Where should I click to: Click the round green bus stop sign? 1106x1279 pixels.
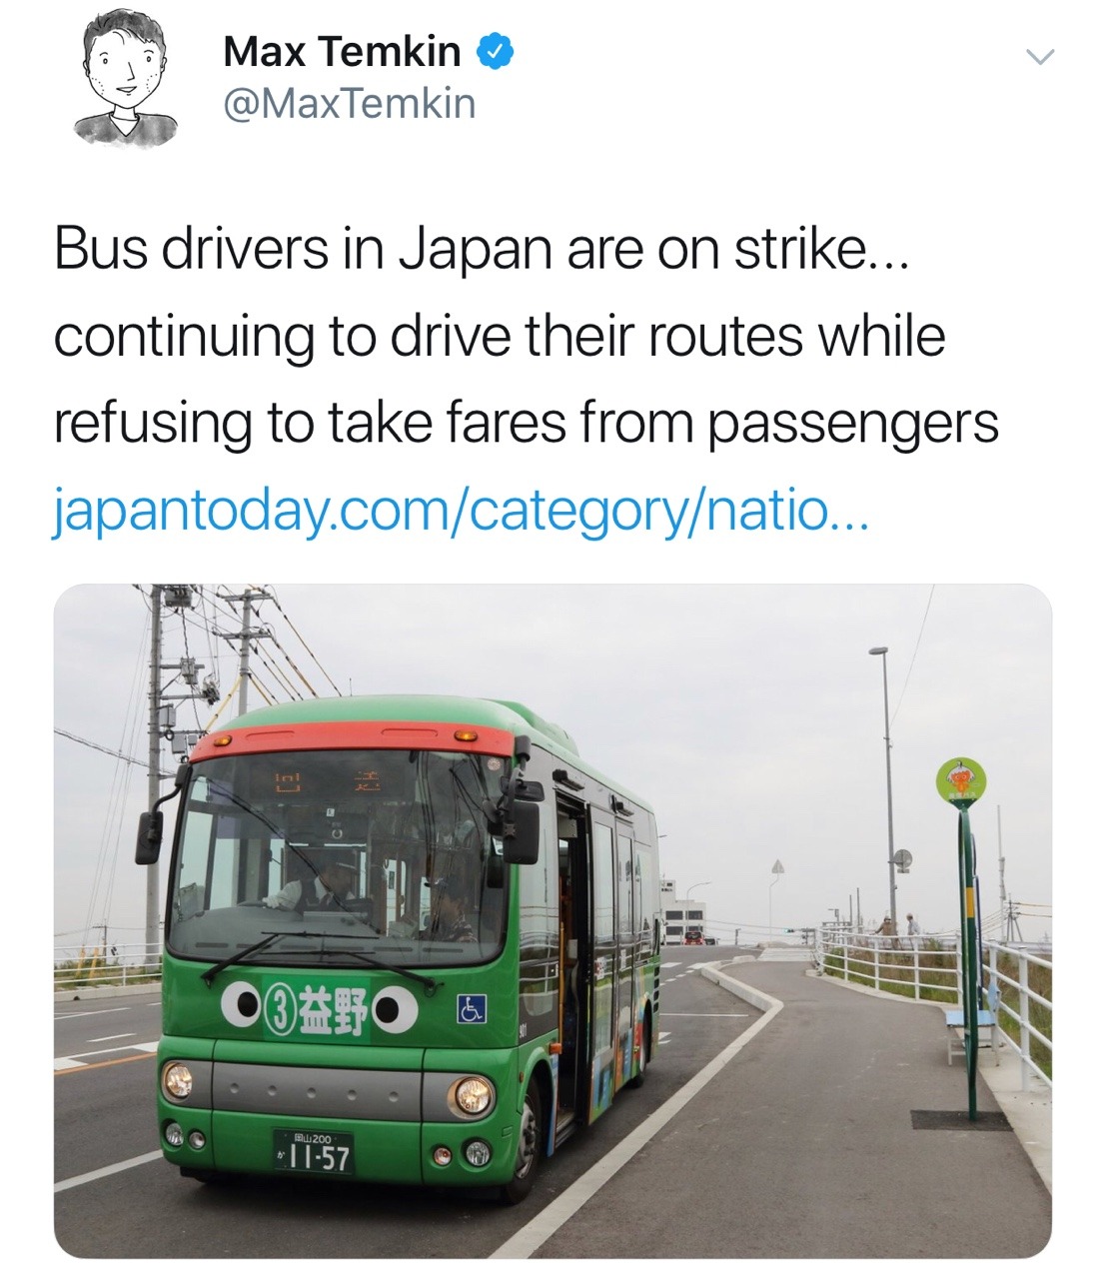[961, 781]
